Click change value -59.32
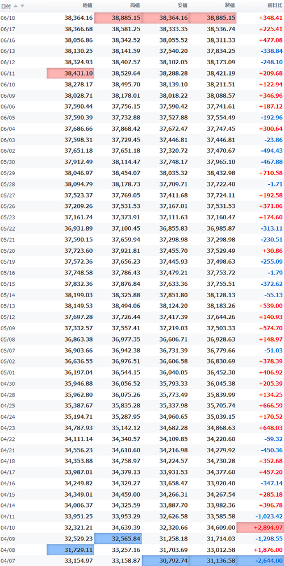 [x=273, y=439]
